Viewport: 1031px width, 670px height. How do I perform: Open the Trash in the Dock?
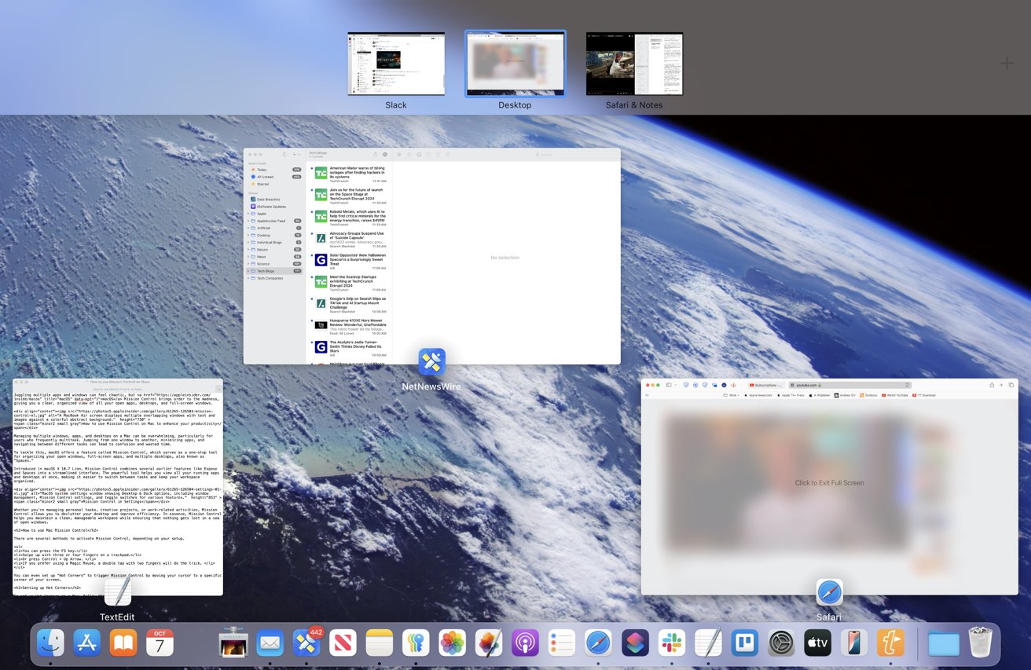[x=981, y=643]
